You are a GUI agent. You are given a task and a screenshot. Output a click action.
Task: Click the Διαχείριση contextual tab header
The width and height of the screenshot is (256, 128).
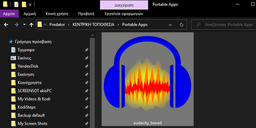pos(124,5)
